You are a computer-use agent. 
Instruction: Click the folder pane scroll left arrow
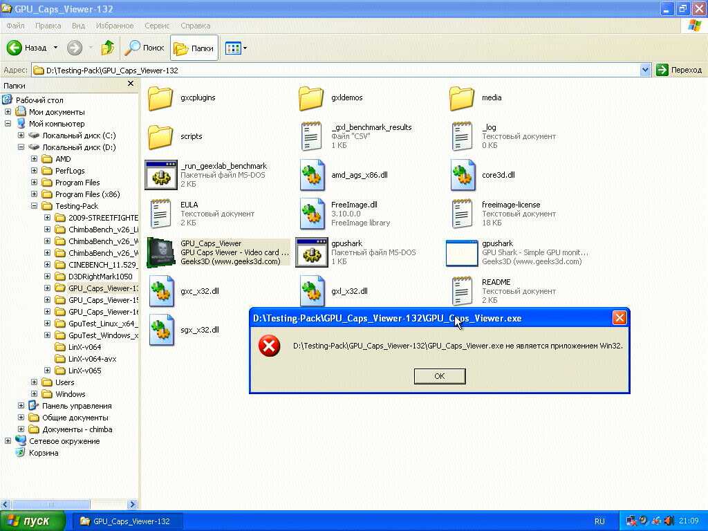click(6, 504)
